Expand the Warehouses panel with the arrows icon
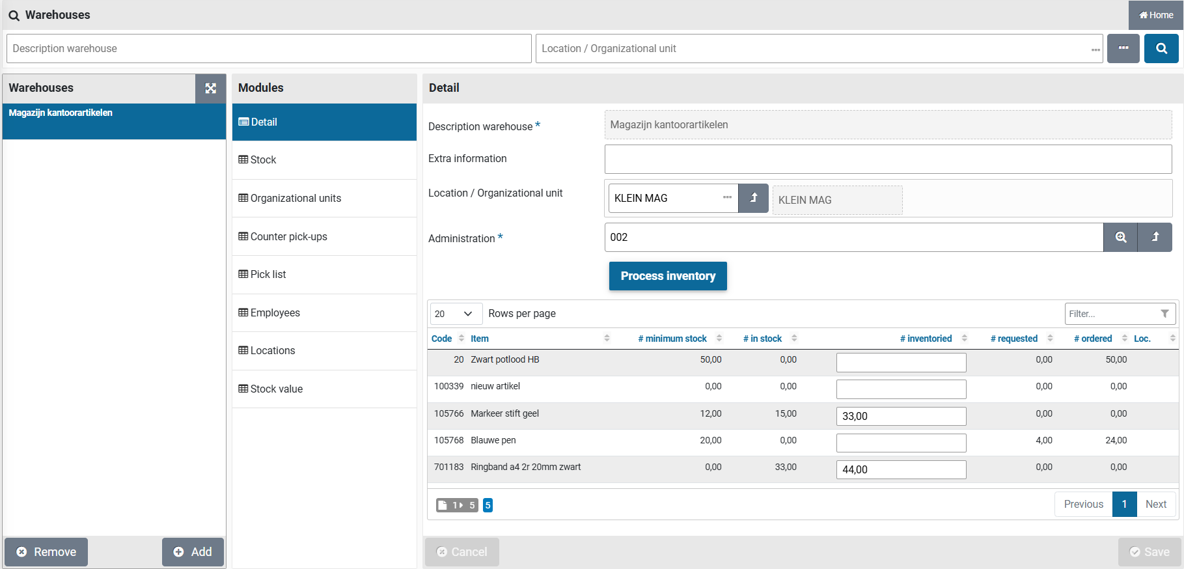This screenshot has height=569, width=1184. [x=210, y=89]
